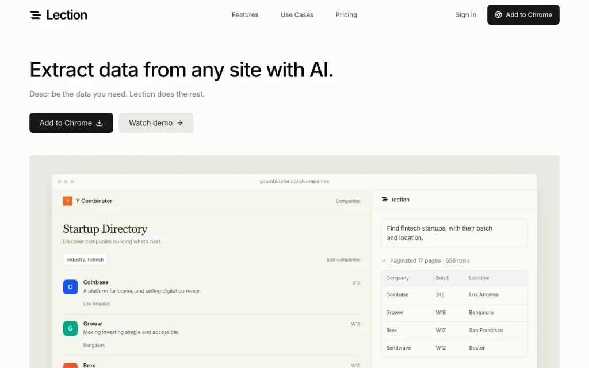589x368 pixels.
Task: Click the ycombinator.com/companies address bar
Action: (294, 181)
